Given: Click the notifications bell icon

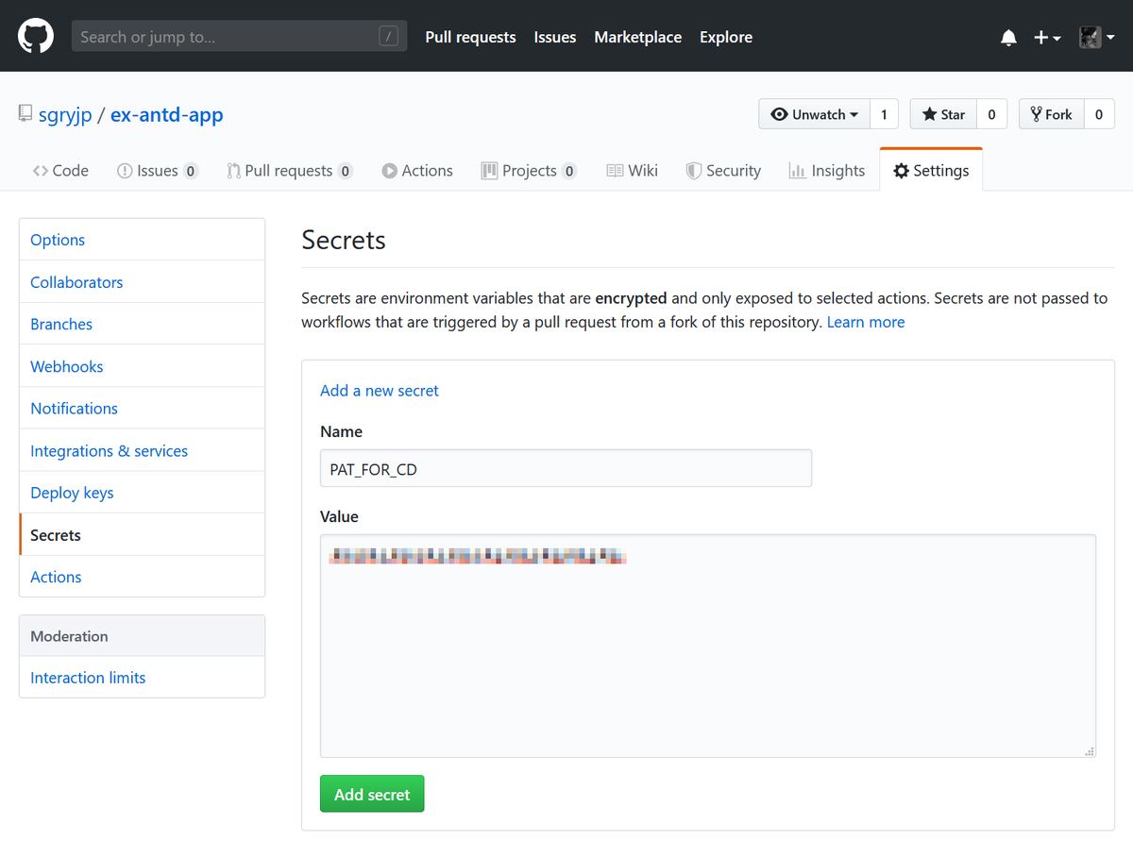Looking at the screenshot, I should click(1008, 38).
